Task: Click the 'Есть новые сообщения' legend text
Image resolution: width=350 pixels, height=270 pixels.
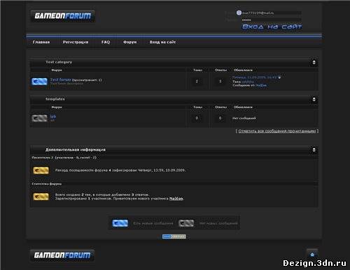Action: (x=153, y=223)
